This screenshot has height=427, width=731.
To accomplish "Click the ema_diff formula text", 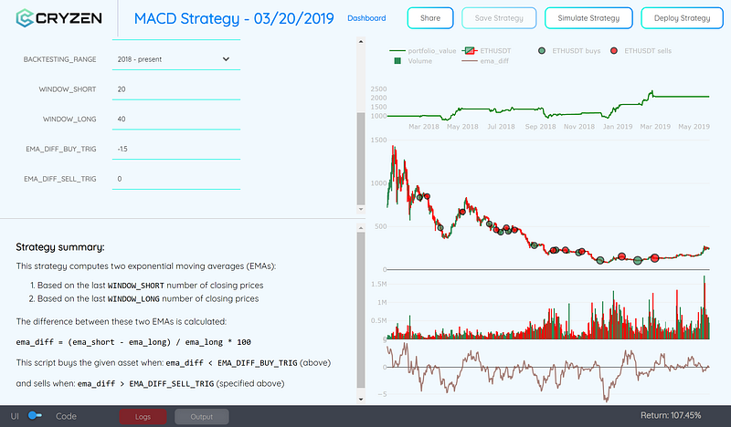I will tap(133, 342).
